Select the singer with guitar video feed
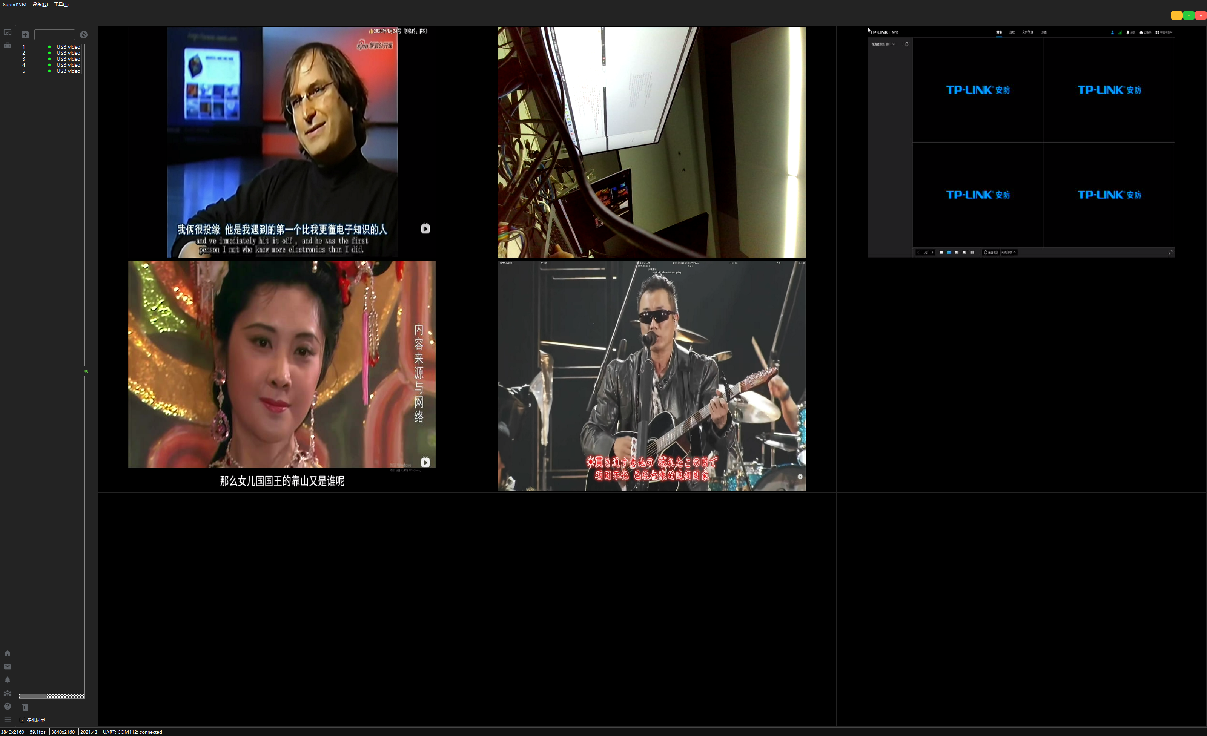 (651, 376)
